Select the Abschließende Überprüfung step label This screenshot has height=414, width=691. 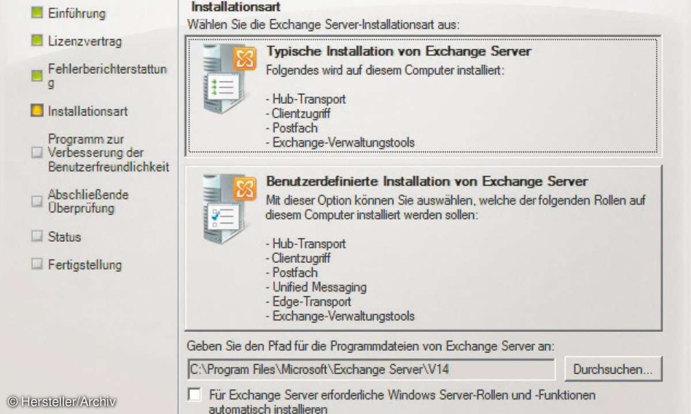pyautogui.click(x=89, y=201)
